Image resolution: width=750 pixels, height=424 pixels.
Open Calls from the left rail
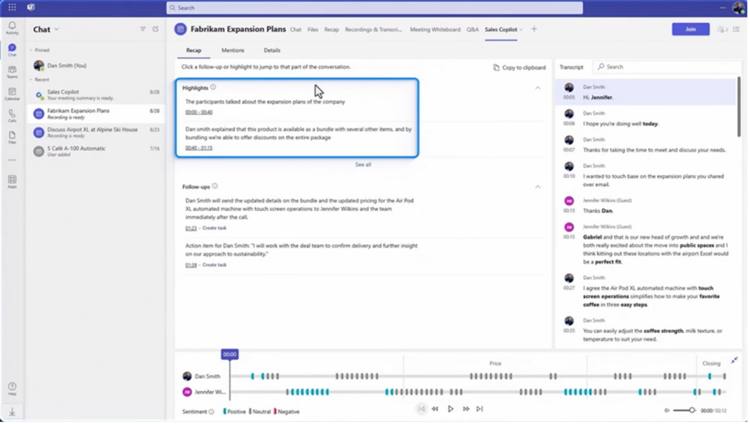(12, 115)
